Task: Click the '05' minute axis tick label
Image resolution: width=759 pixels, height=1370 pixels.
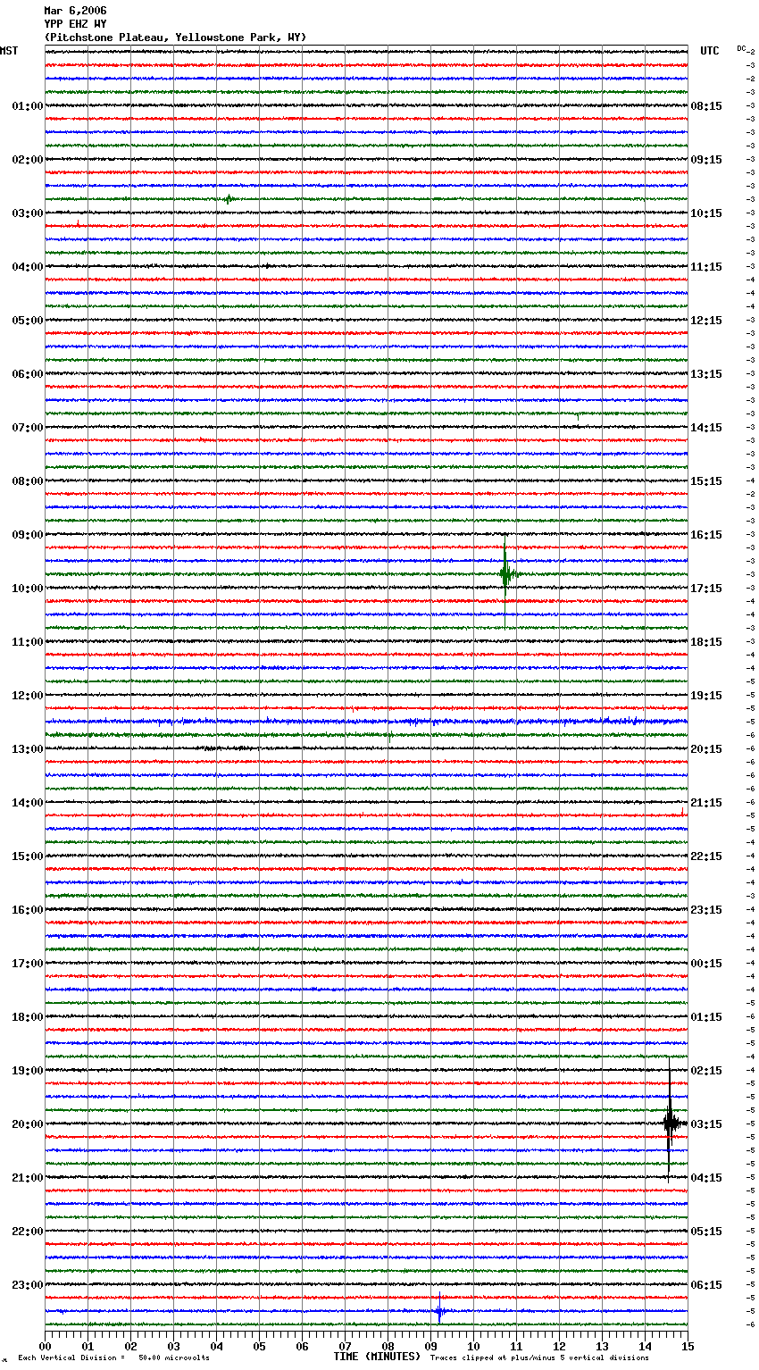Action: point(260,1347)
